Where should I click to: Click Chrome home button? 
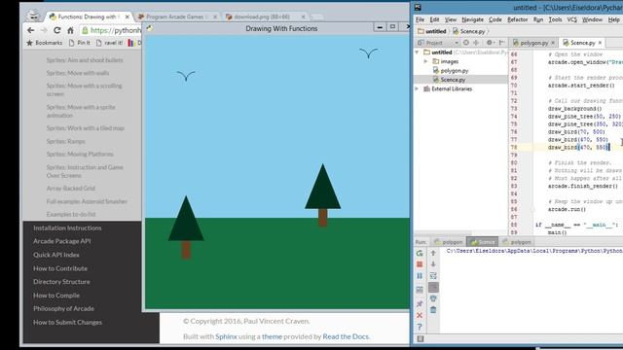click(70, 30)
